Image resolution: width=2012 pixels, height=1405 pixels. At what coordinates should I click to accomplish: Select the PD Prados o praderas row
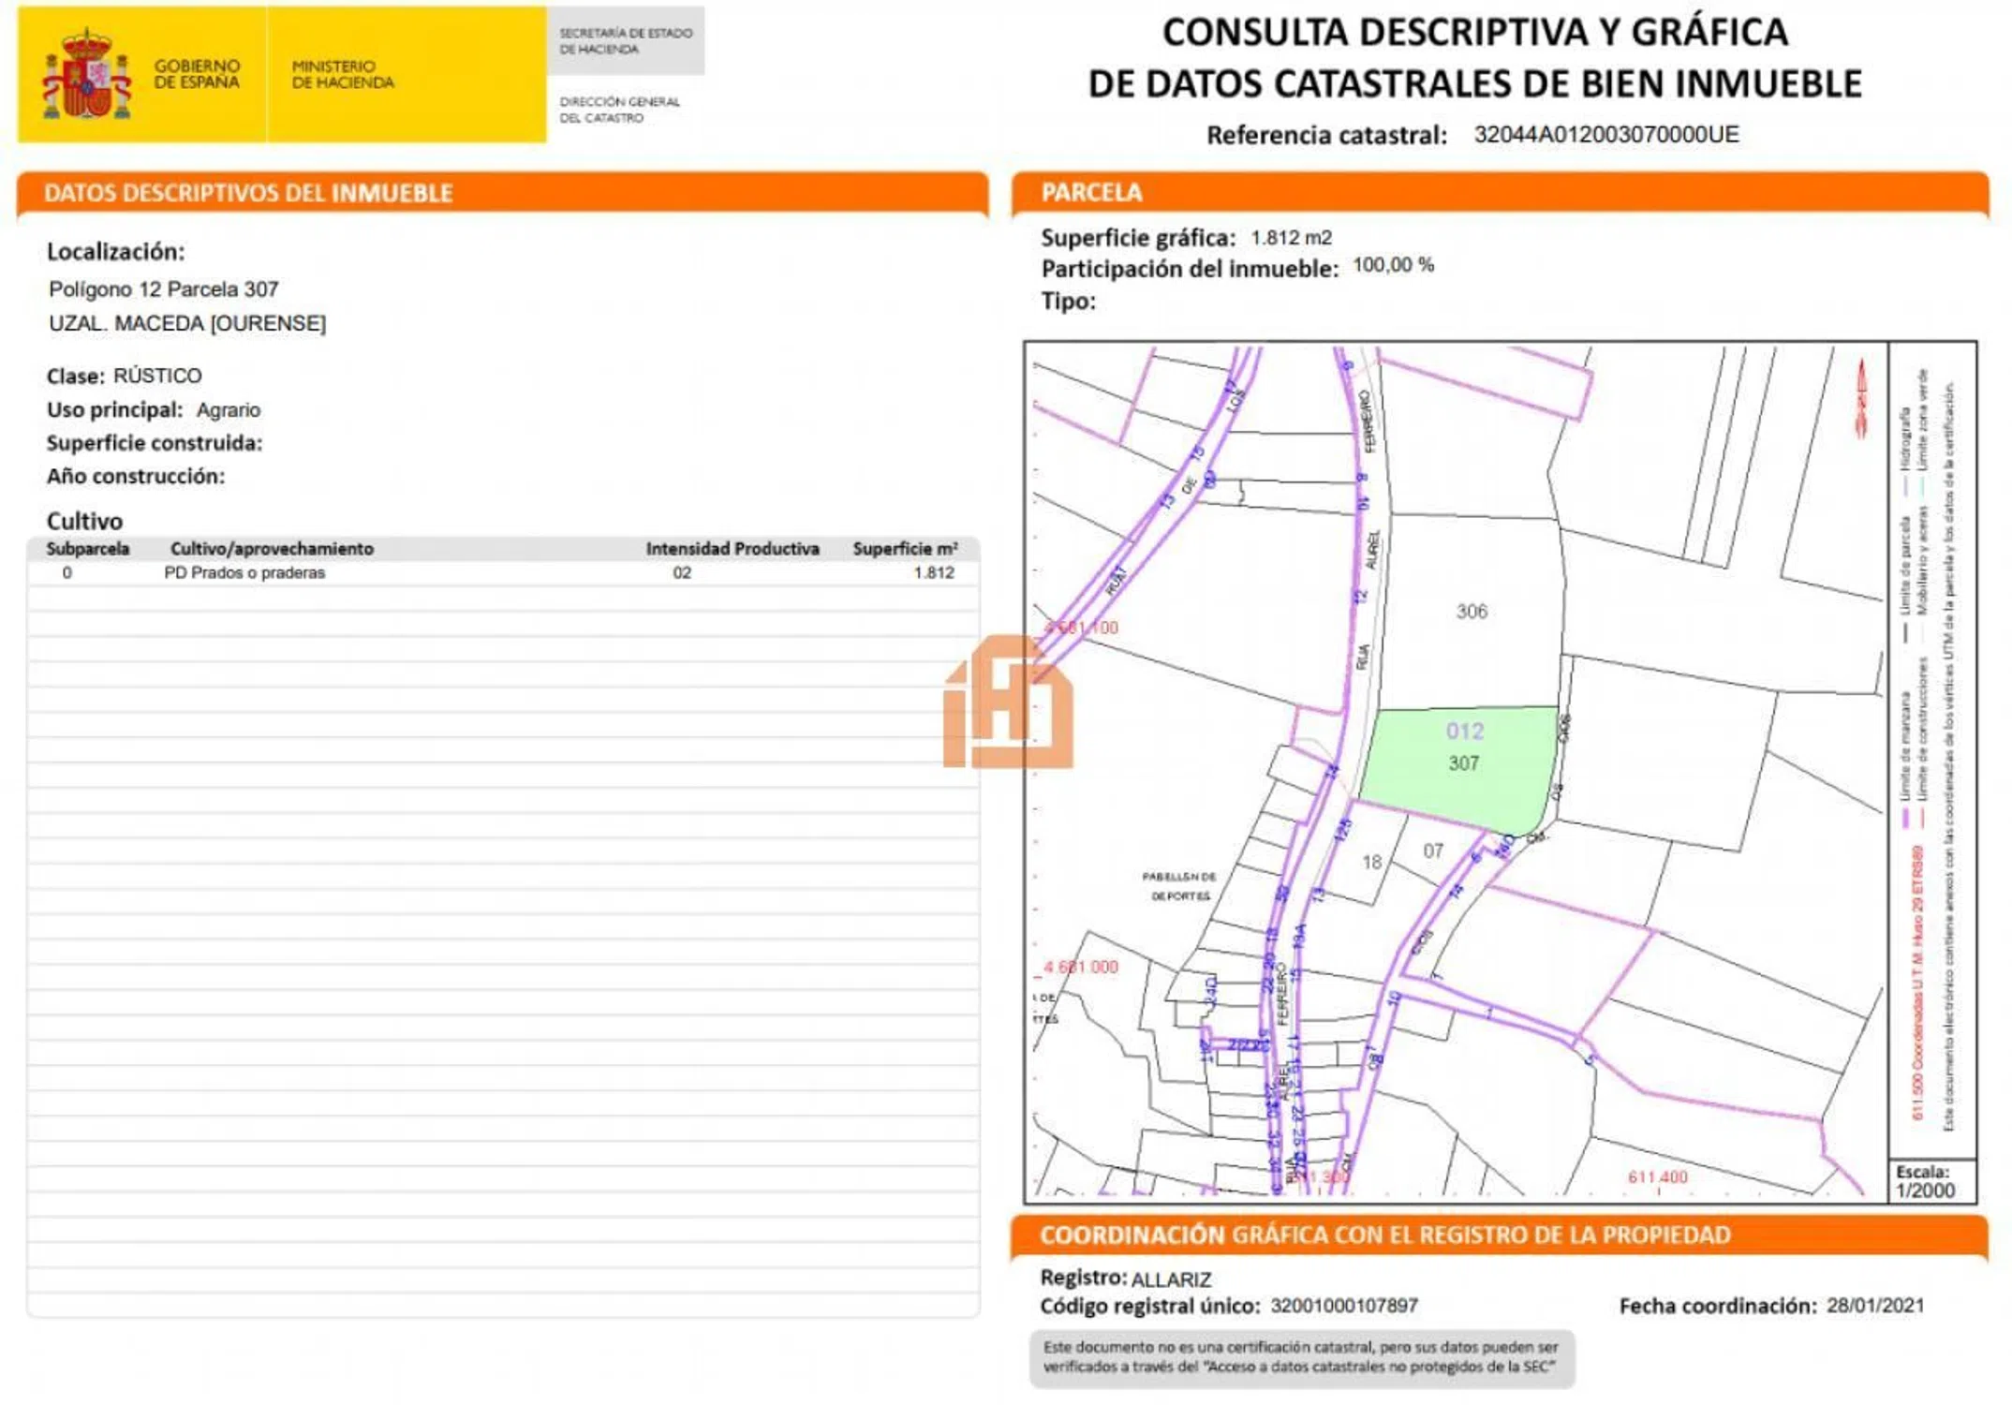244,573
